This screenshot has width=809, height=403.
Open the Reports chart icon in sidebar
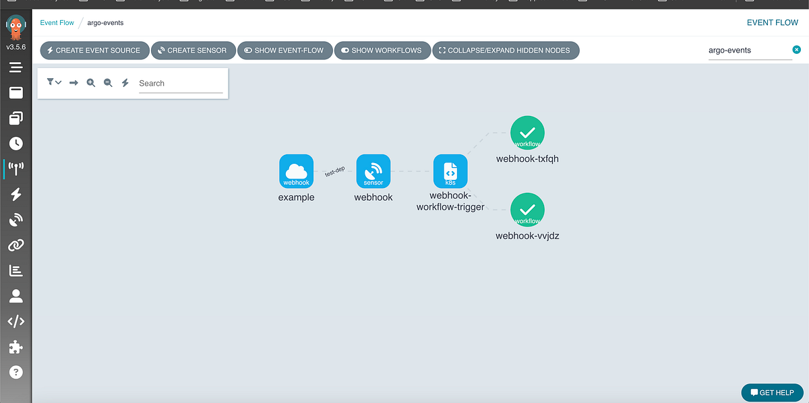(x=16, y=270)
